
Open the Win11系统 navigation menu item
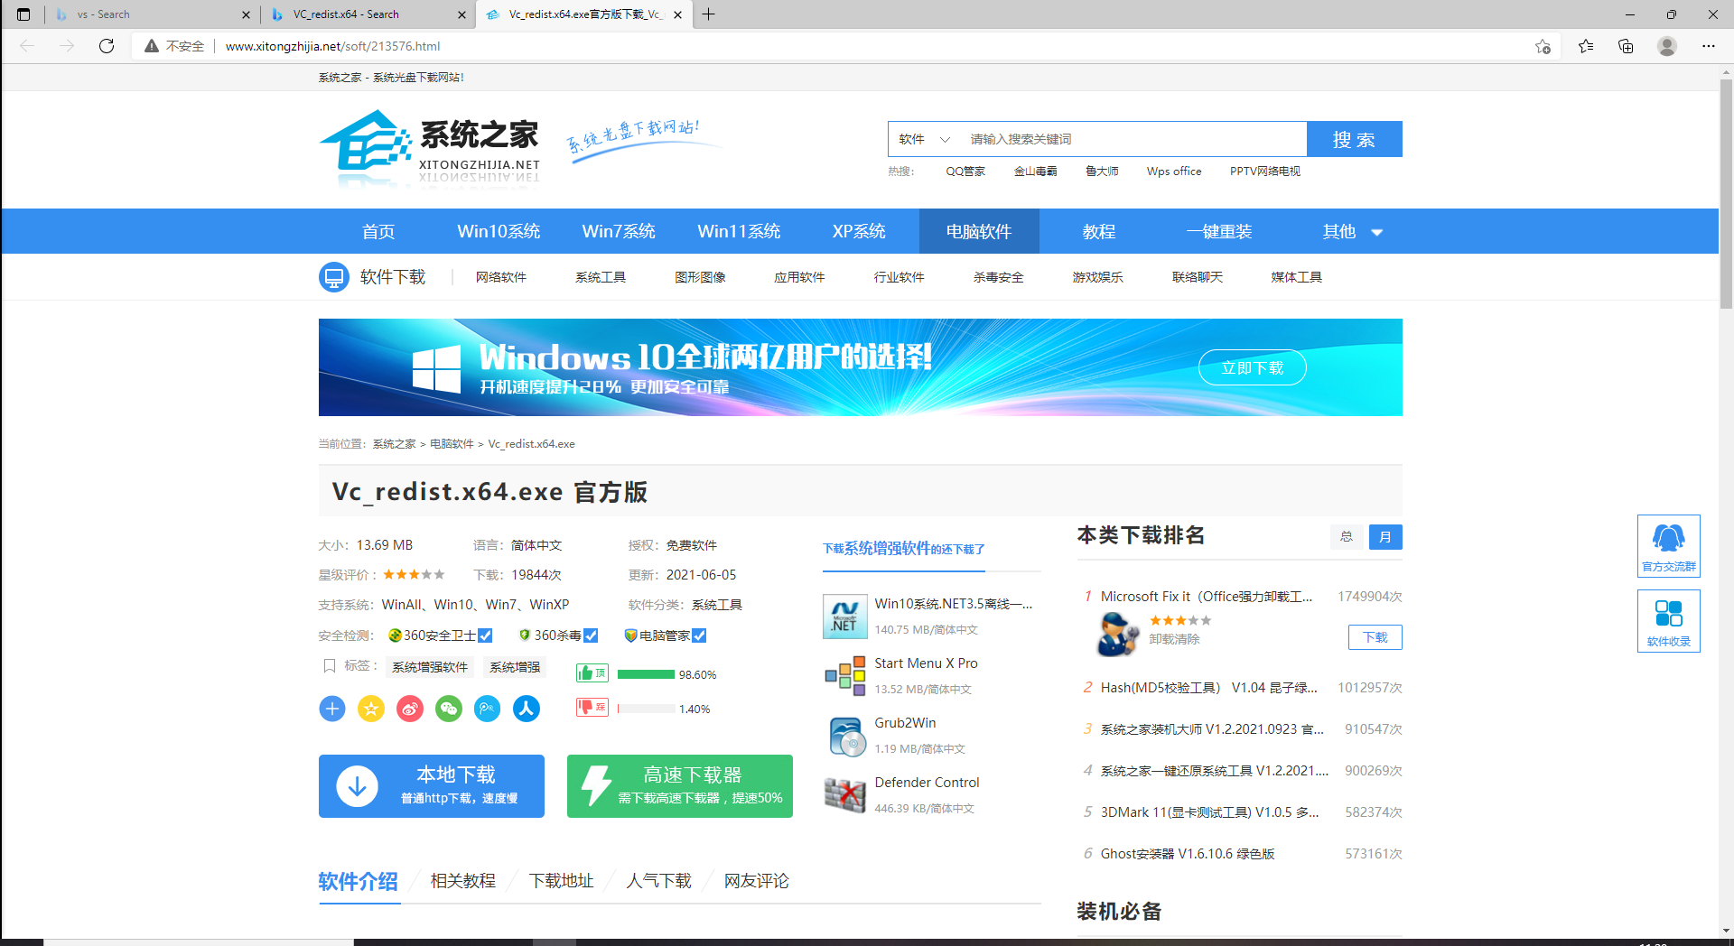coord(739,232)
